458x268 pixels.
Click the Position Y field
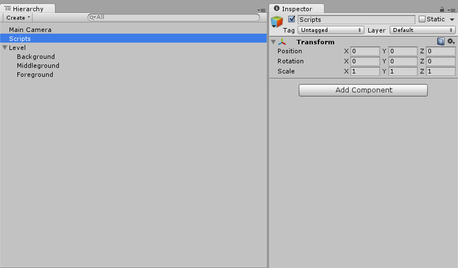point(403,51)
